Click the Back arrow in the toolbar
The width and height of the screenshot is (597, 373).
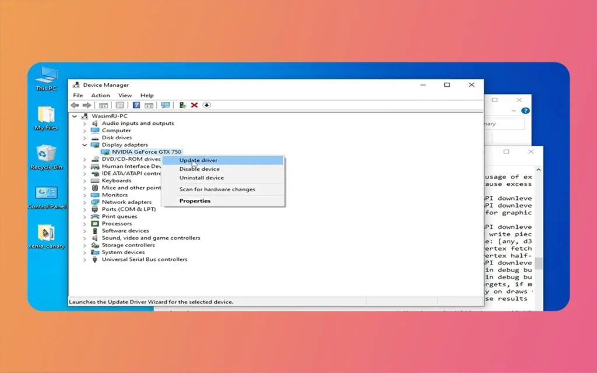(x=75, y=105)
